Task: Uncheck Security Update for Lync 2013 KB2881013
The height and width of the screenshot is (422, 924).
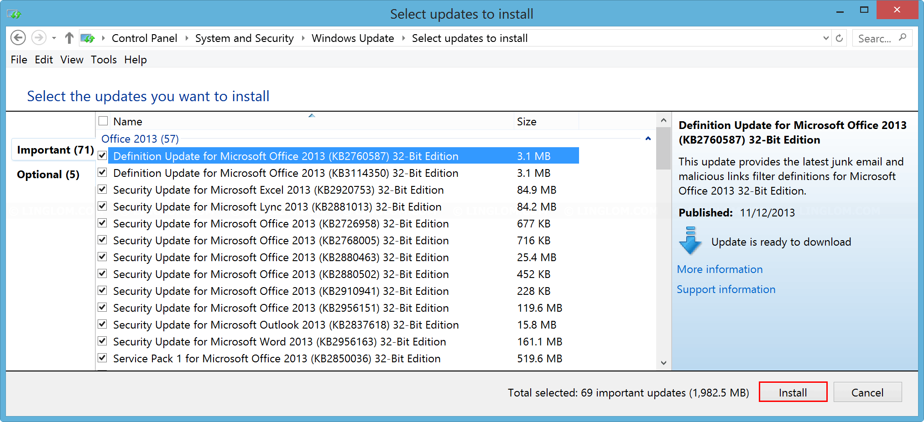Action: [x=103, y=206]
